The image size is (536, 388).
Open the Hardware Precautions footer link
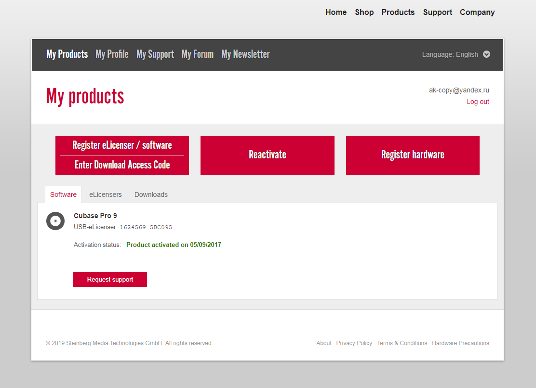pyautogui.click(x=460, y=343)
